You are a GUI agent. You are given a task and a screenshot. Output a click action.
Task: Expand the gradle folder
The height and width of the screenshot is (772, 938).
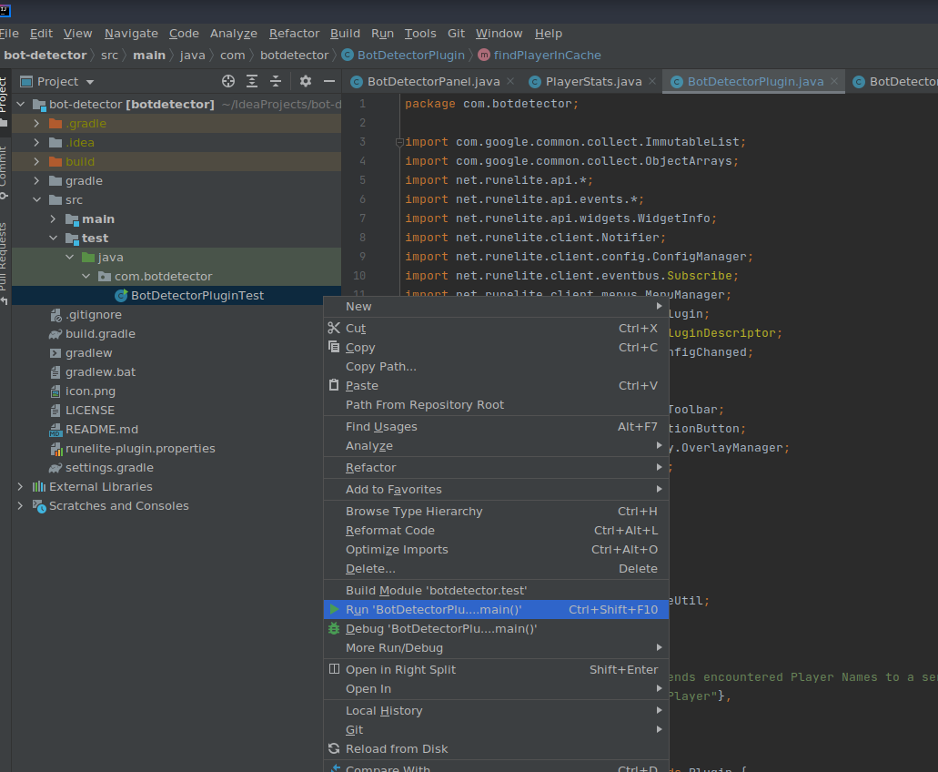[36, 181]
